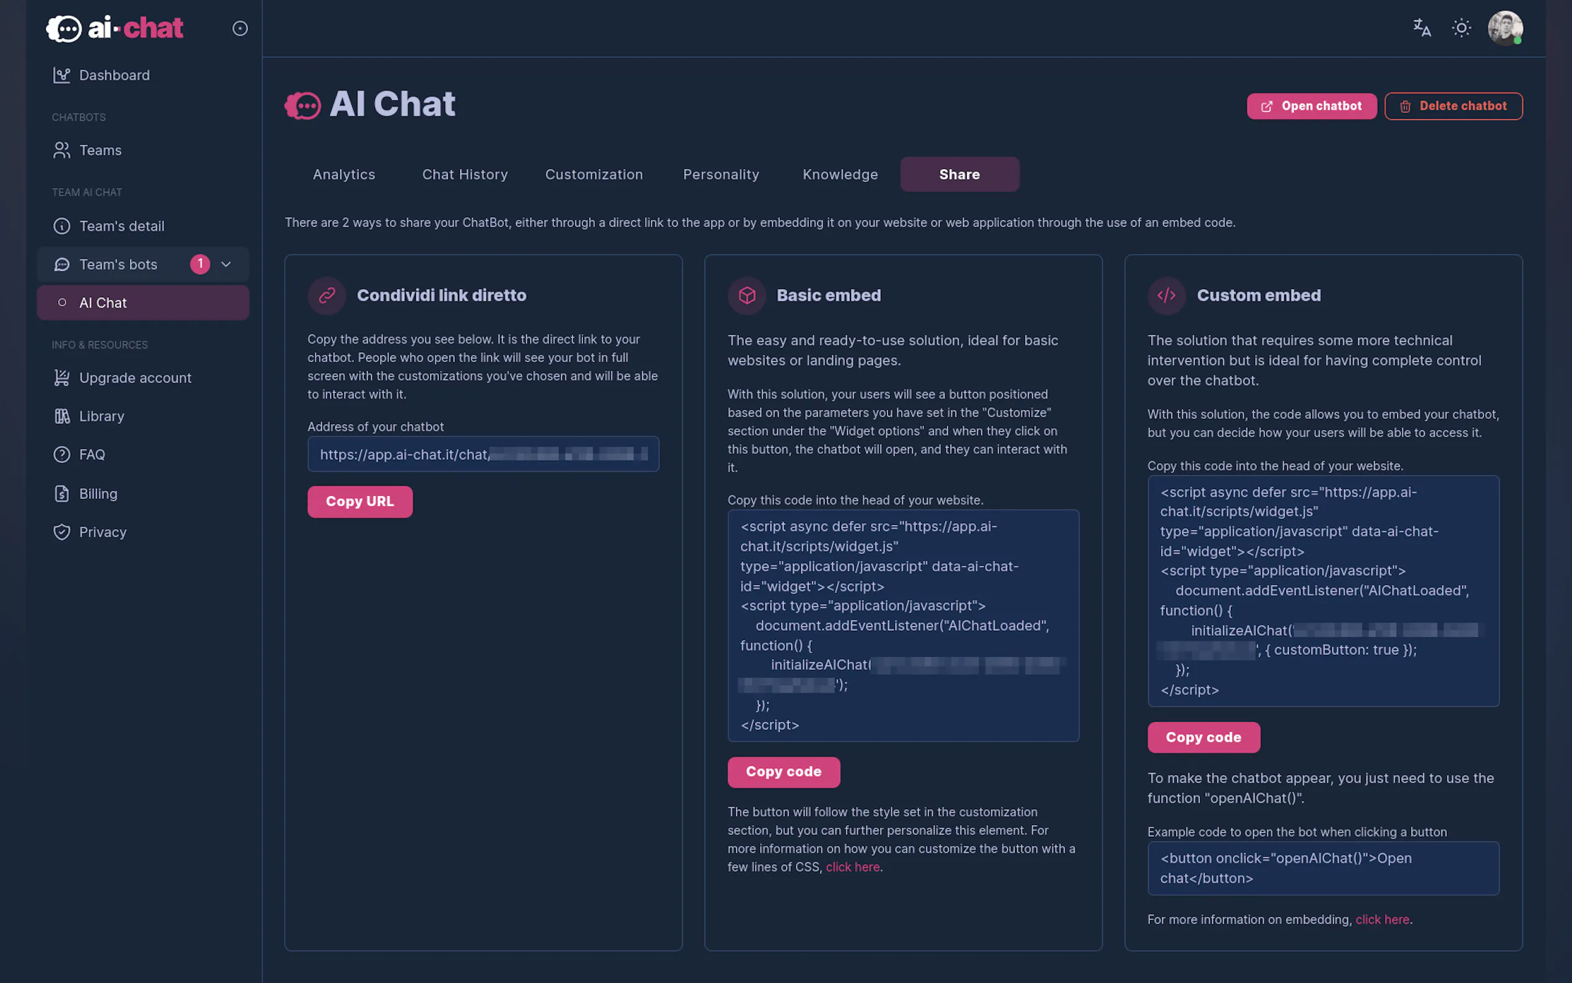
Task: Click the chatbot address input field
Action: tap(483, 454)
